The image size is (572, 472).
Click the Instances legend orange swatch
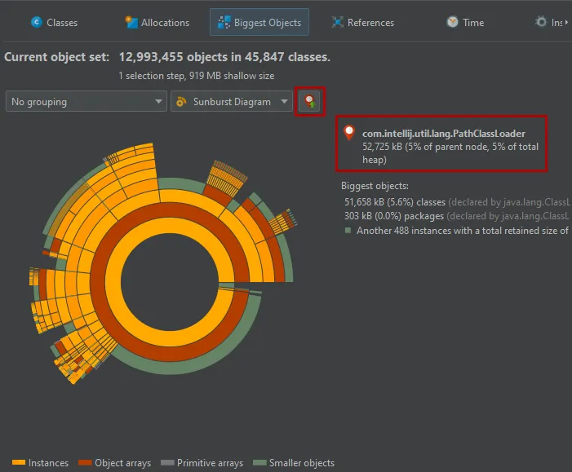click(x=19, y=462)
